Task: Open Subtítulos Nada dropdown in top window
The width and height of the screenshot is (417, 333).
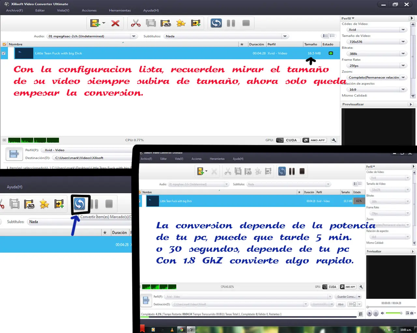Action: point(226,36)
